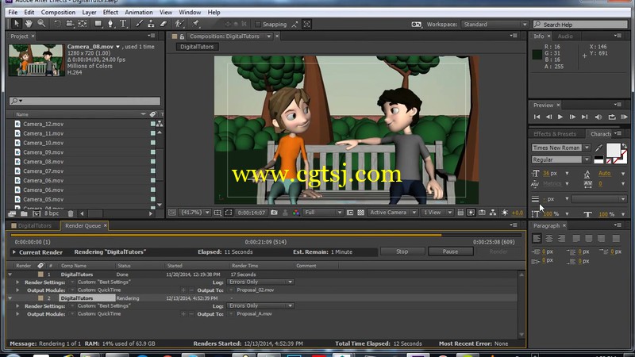Screen dimensions: 635x357
Task: Expand the Current Render details triangle
Action: pos(14,252)
